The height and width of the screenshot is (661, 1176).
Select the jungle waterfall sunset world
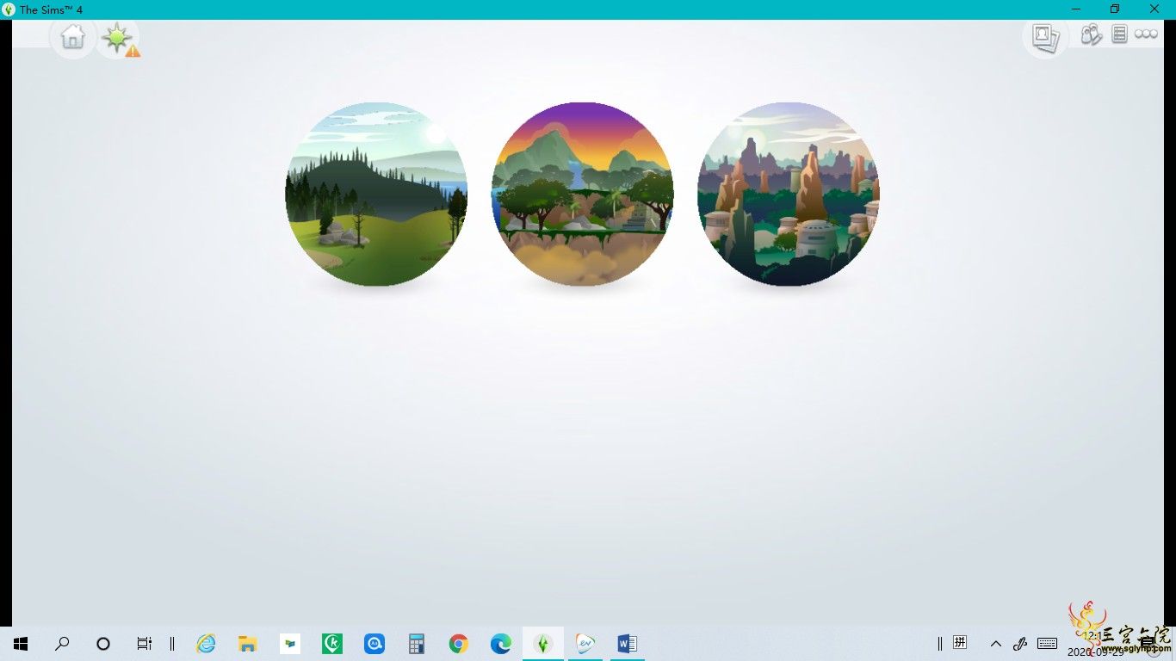coord(583,194)
